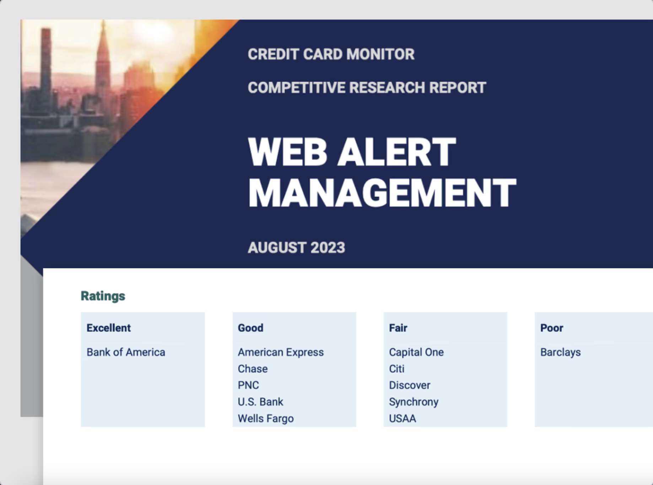653x485 pixels.
Task: Click Chase in the Good ratings
Action: 252,369
